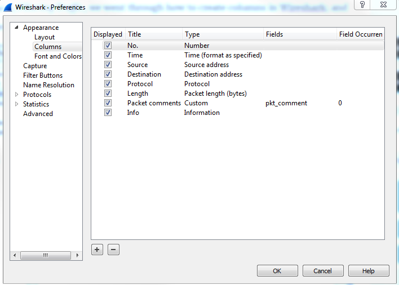Click the "pkt_comment" fields cell

286,103
